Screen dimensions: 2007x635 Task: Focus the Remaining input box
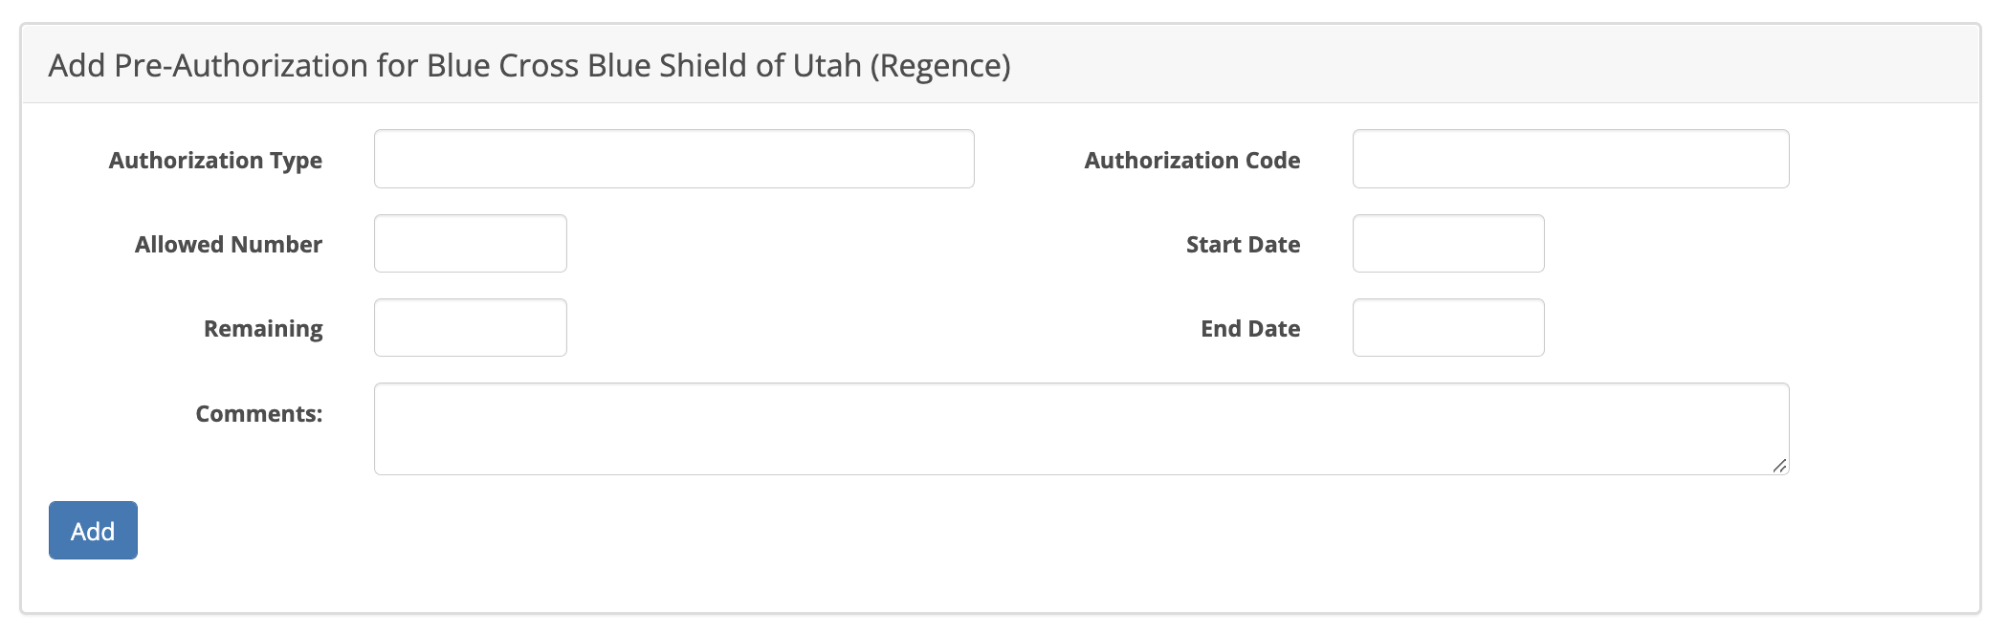[470, 328]
